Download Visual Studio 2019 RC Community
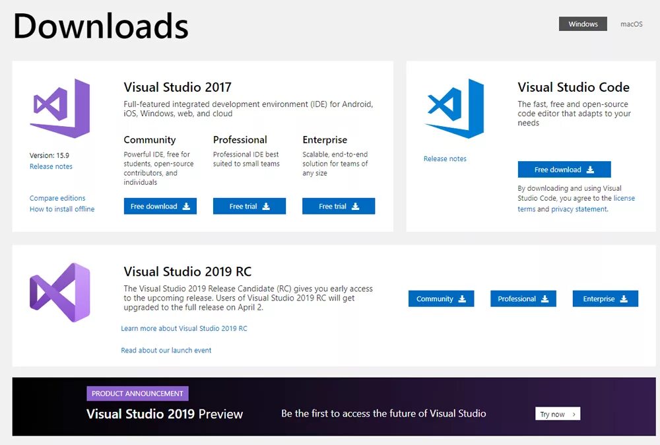Viewport: 660px width, 445px height. [441, 299]
